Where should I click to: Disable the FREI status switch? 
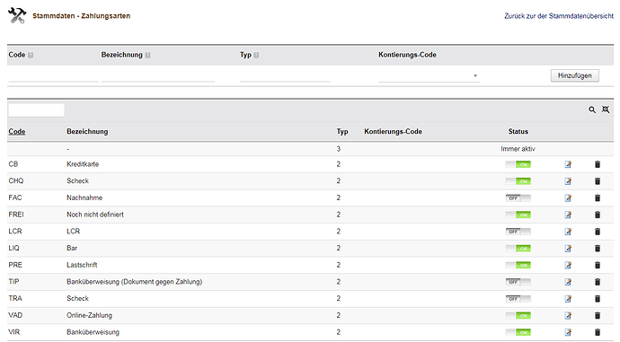518,215
